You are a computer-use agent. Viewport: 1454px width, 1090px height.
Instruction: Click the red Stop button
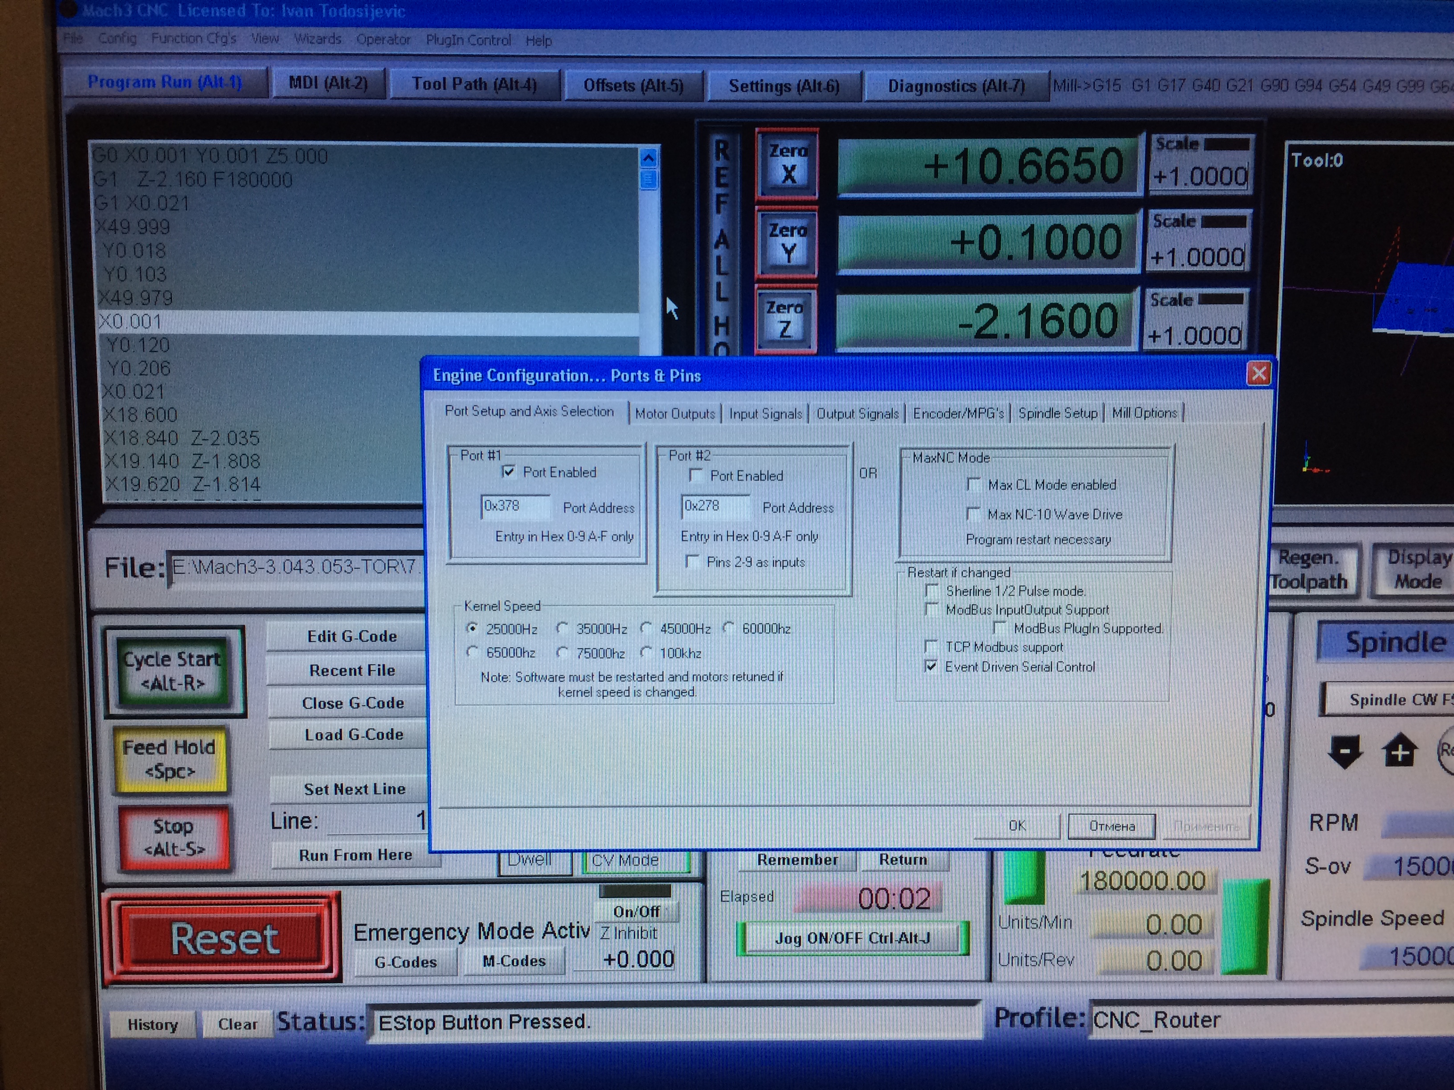pyautogui.click(x=174, y=837)
